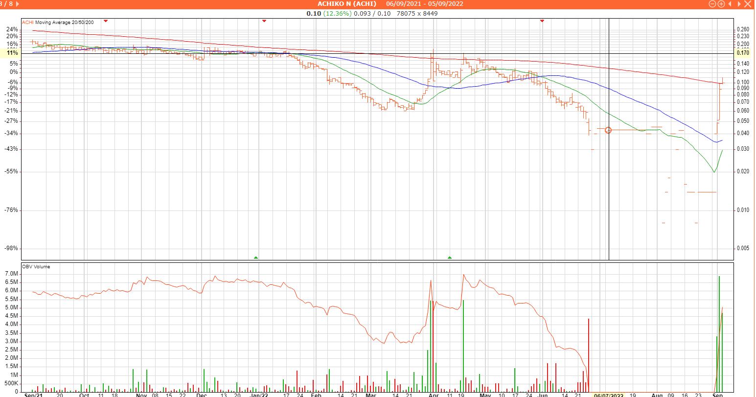The height and width of the screenshot is (397, 756).
Task: Click red marker triangle near October
Action: click(x=106, y=21)
